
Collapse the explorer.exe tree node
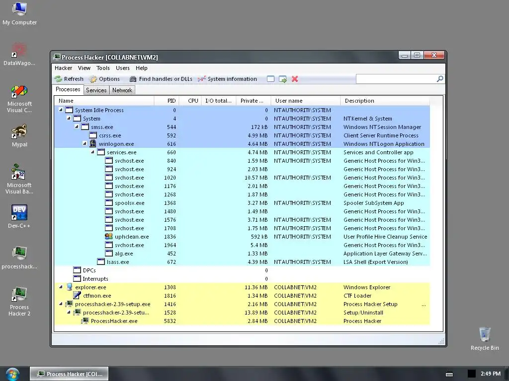coord(61,287)
